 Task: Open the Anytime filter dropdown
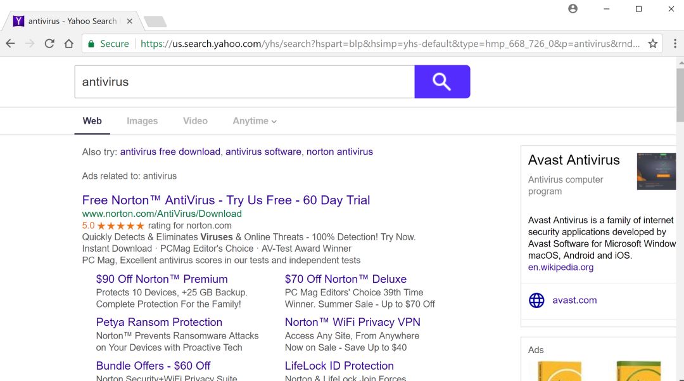[255, 121]
